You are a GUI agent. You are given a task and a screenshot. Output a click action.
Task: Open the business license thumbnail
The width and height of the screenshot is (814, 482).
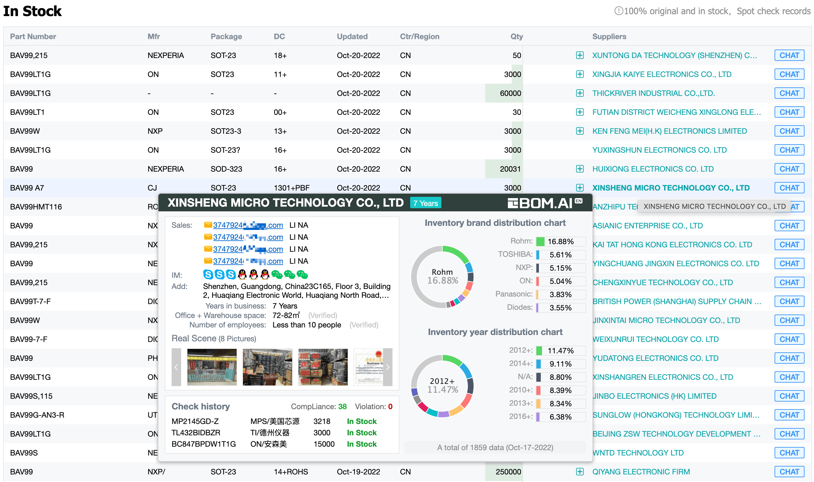tap(368, 367)
